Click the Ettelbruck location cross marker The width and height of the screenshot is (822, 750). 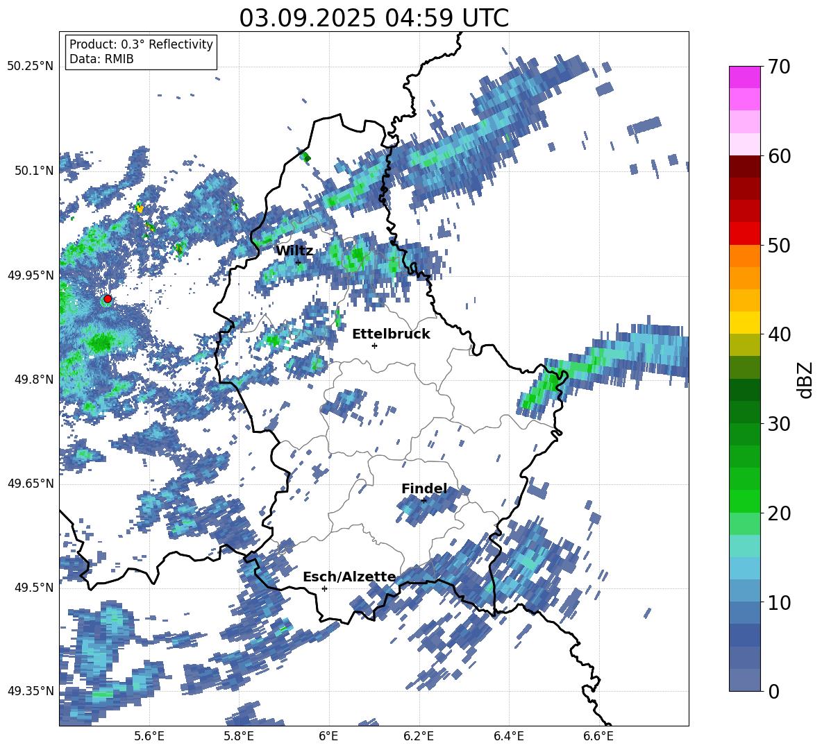click(x=374, y=346)
